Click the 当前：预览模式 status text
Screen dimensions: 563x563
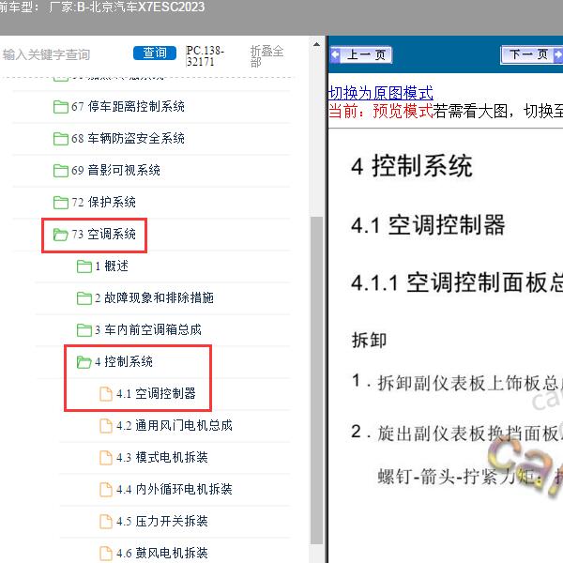pyautogui.click(x=381, y=111)
